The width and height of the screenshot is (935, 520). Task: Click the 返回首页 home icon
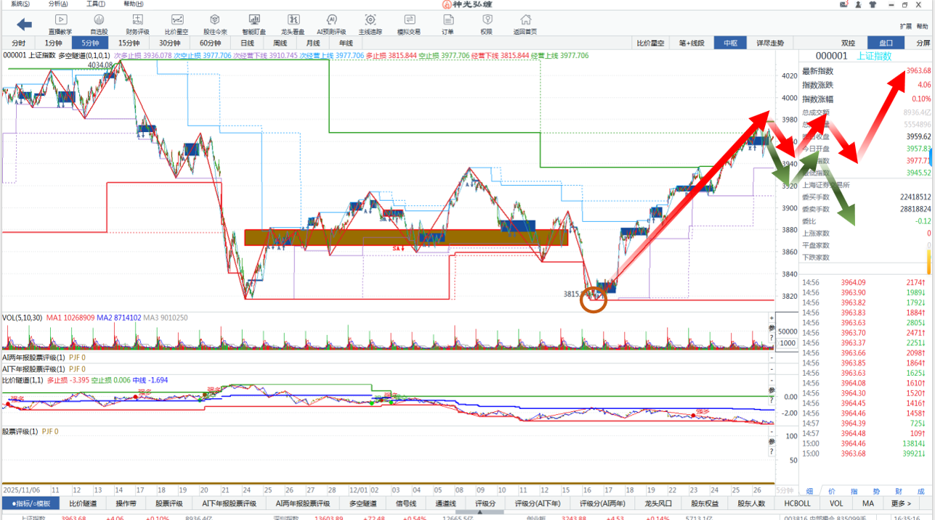coord(525,24)
